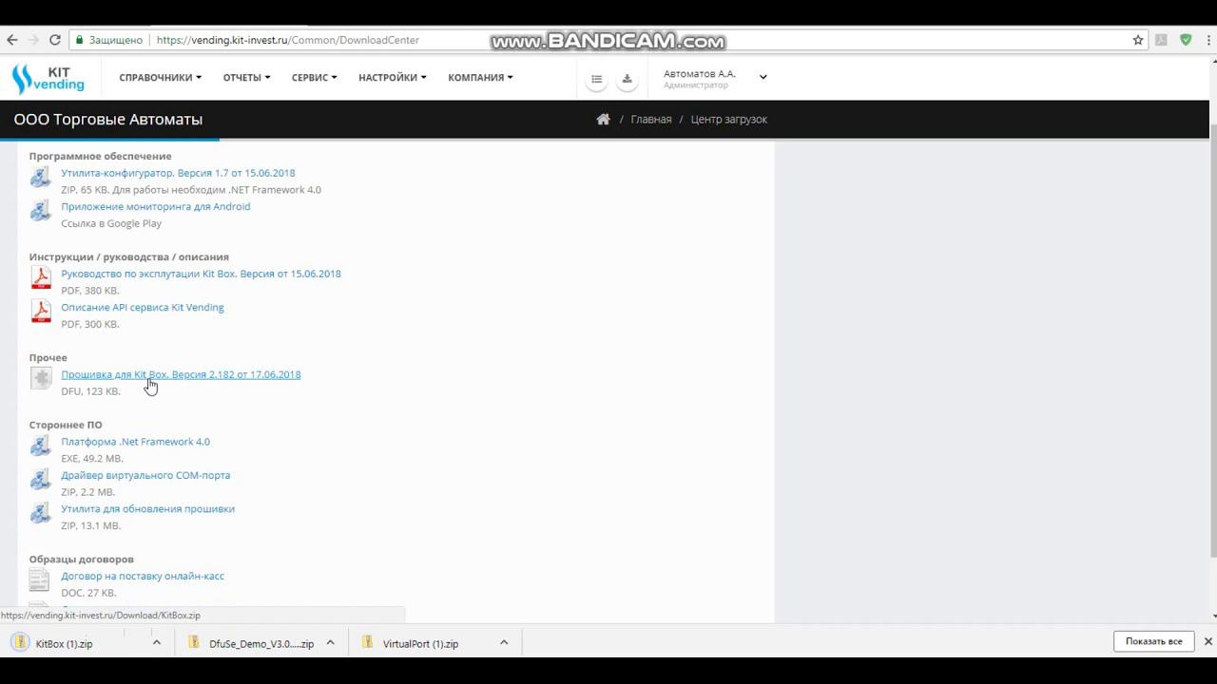This screenshot has width=1217, height=684.
Task: Expand options for DfuSe_Demo zip download
Action: click(330, 642)
